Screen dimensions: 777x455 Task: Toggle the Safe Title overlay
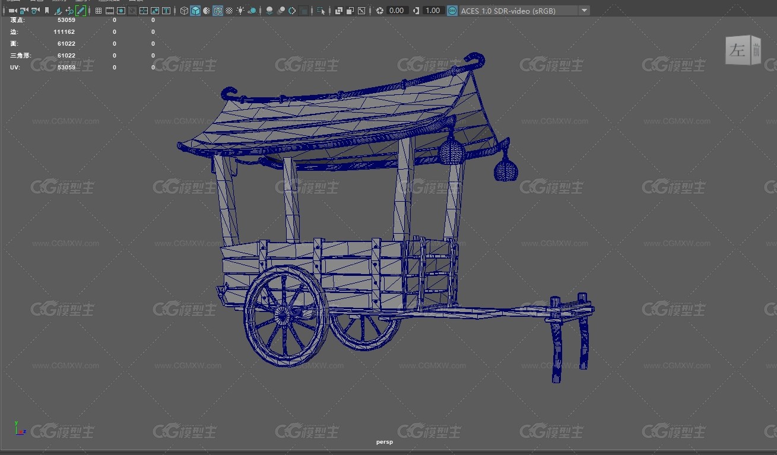pyautogui.click(x=166, y=11)
